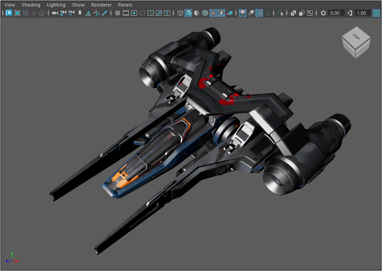
Task: Toggle the Field Chart icon
Action: pos(151,13)
